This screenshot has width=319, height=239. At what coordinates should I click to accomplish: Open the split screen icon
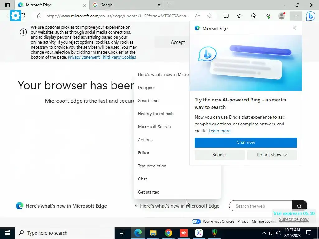point(226,16)
